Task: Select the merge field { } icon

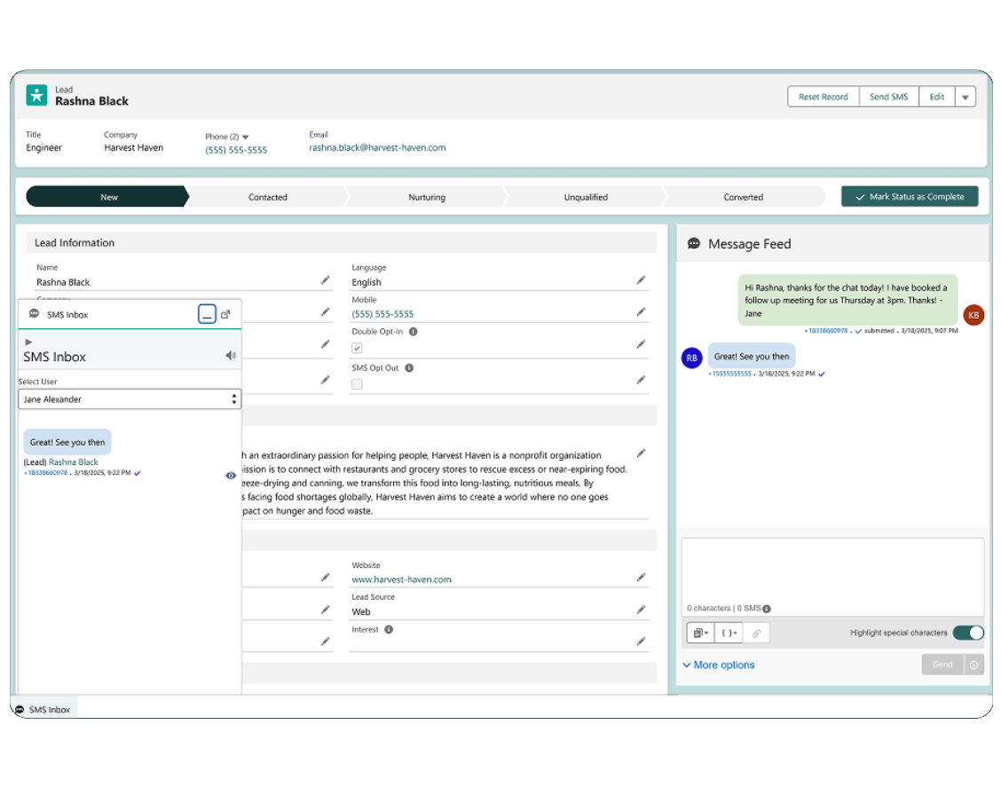Action: coord(728,632)
